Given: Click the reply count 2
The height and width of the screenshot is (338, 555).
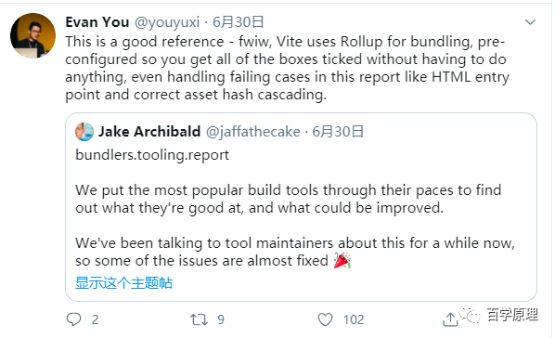Looking at the screenshot, I should coord(96,319).
